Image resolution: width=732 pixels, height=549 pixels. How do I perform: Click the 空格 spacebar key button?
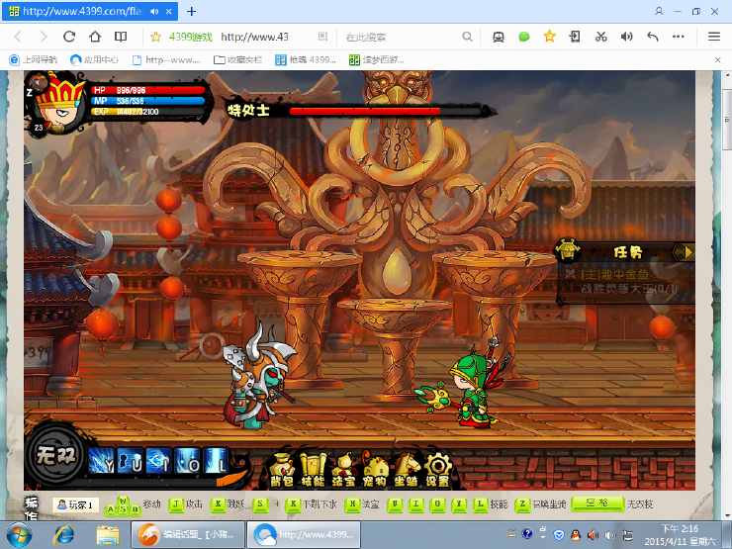pyautogui.click(x=597, y=503)
